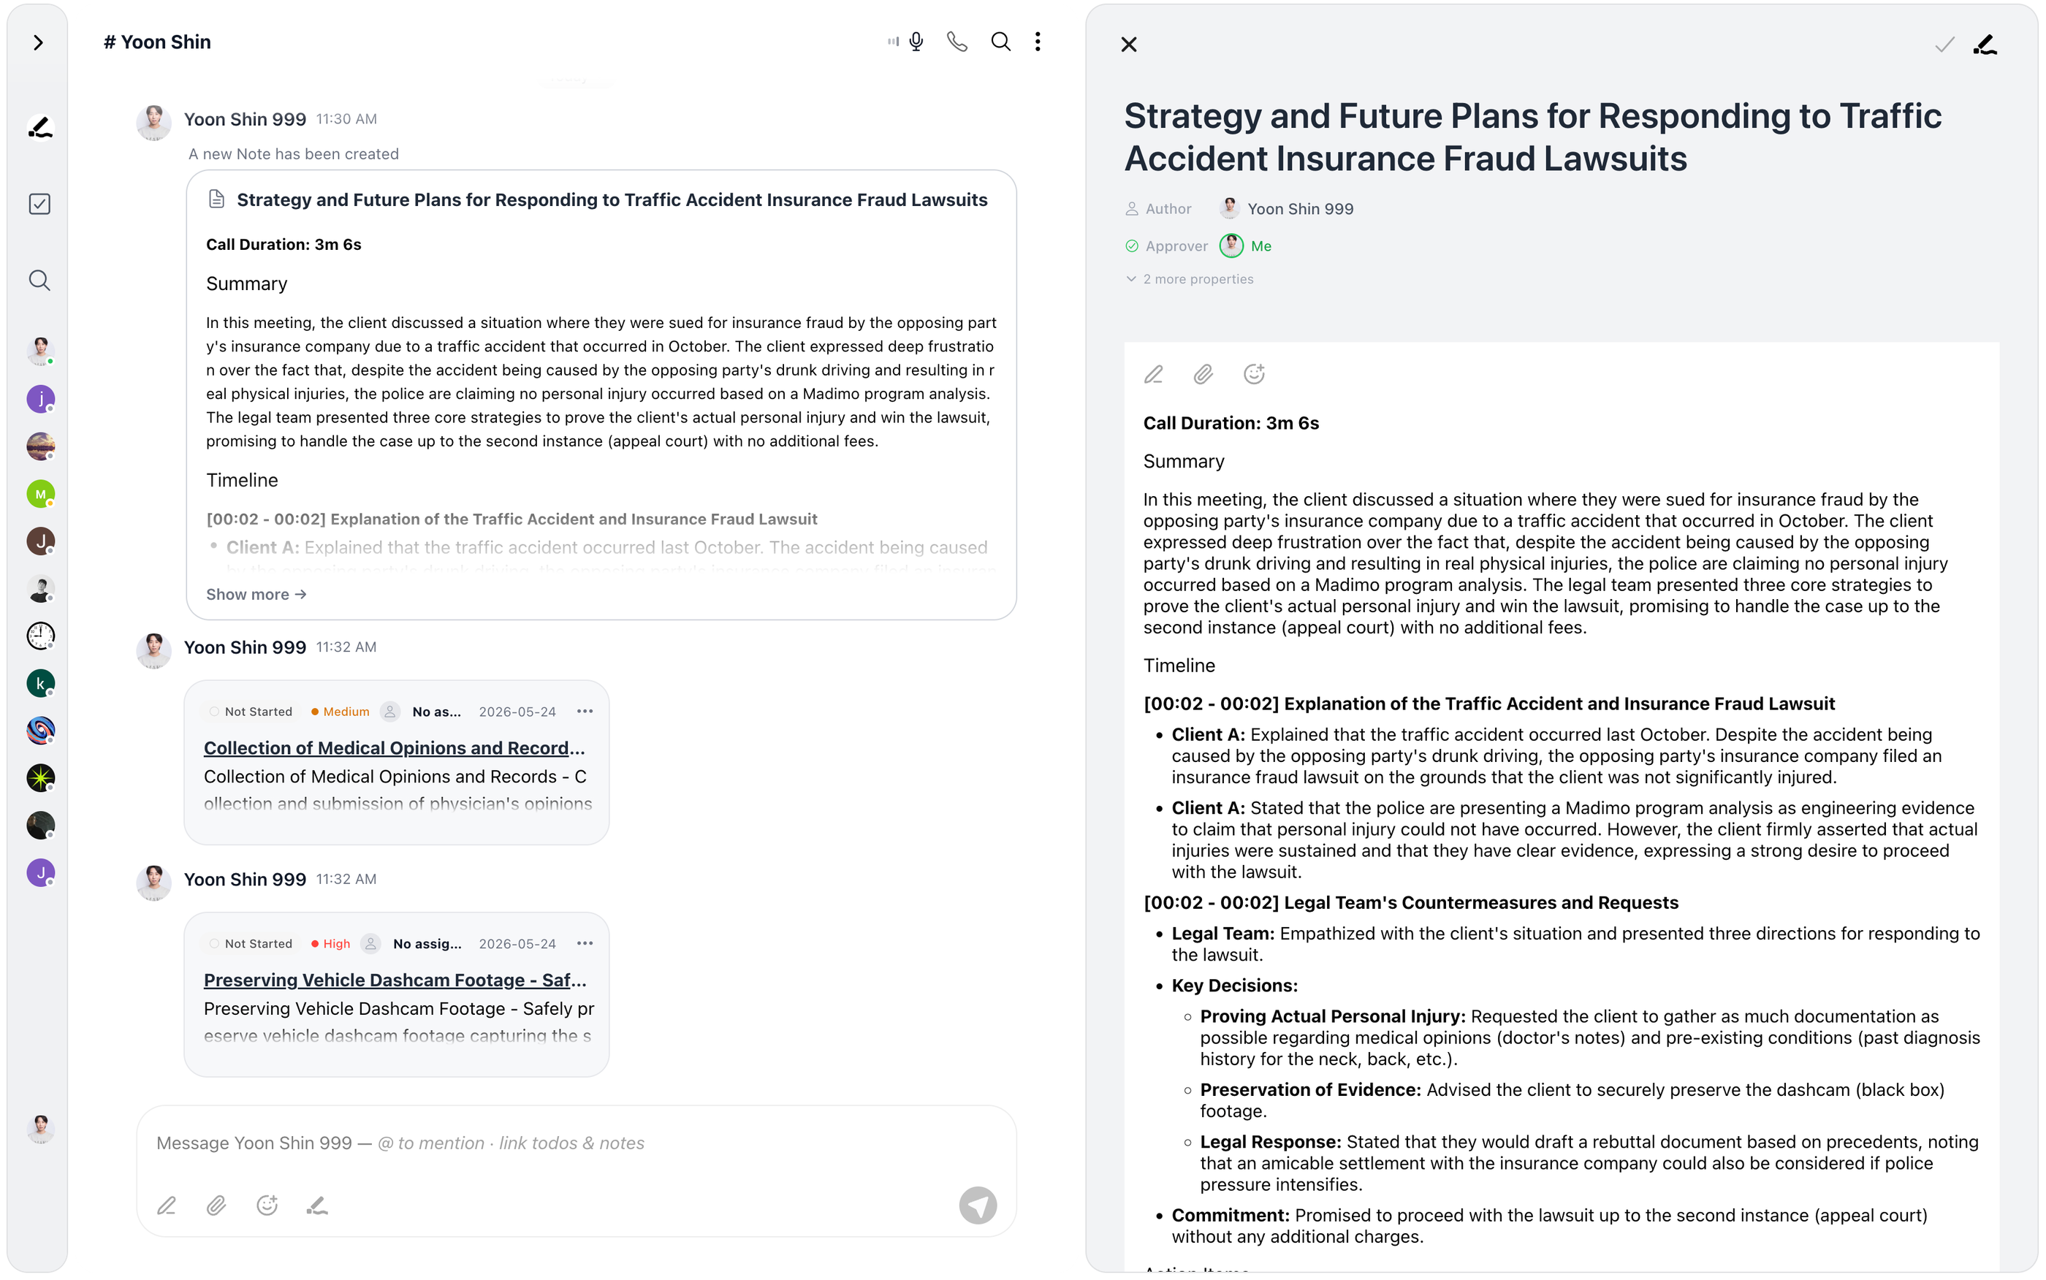Viewport: 2046px width, 1280px height.
Task: Toggle Not Started status on Medical Opinions task
Action: point(251,711)
